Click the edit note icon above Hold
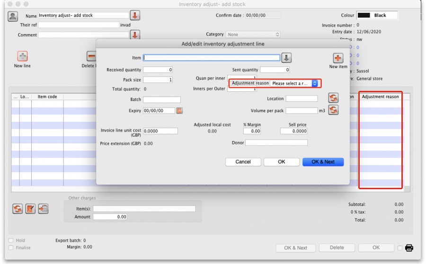Screen dimensions: 426x264 click(x=30, y=209)
